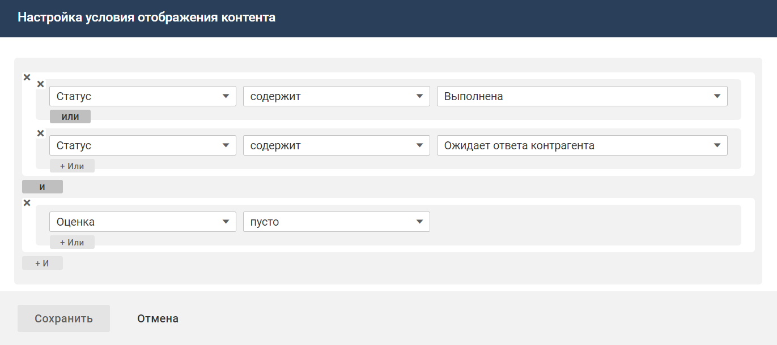Cancel changes via 'Отмена'
The height and width of the screenshot is (345, 777).
coord(158,318)
